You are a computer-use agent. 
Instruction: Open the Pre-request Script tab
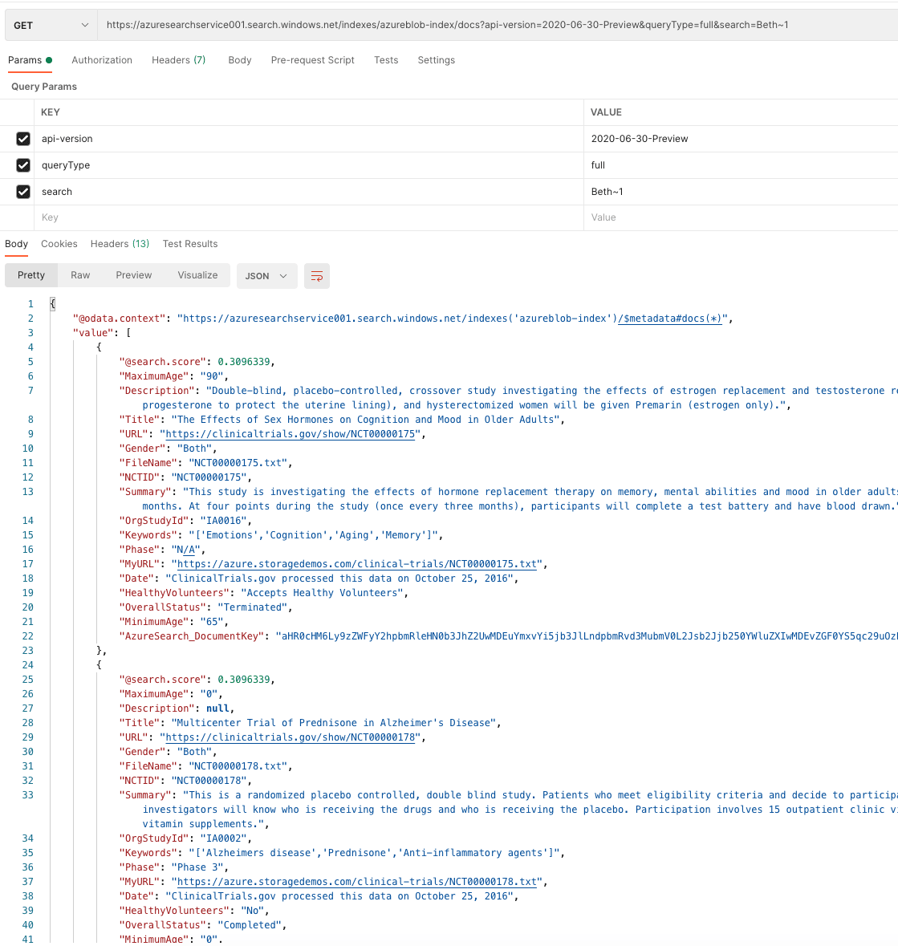[312, 60]
